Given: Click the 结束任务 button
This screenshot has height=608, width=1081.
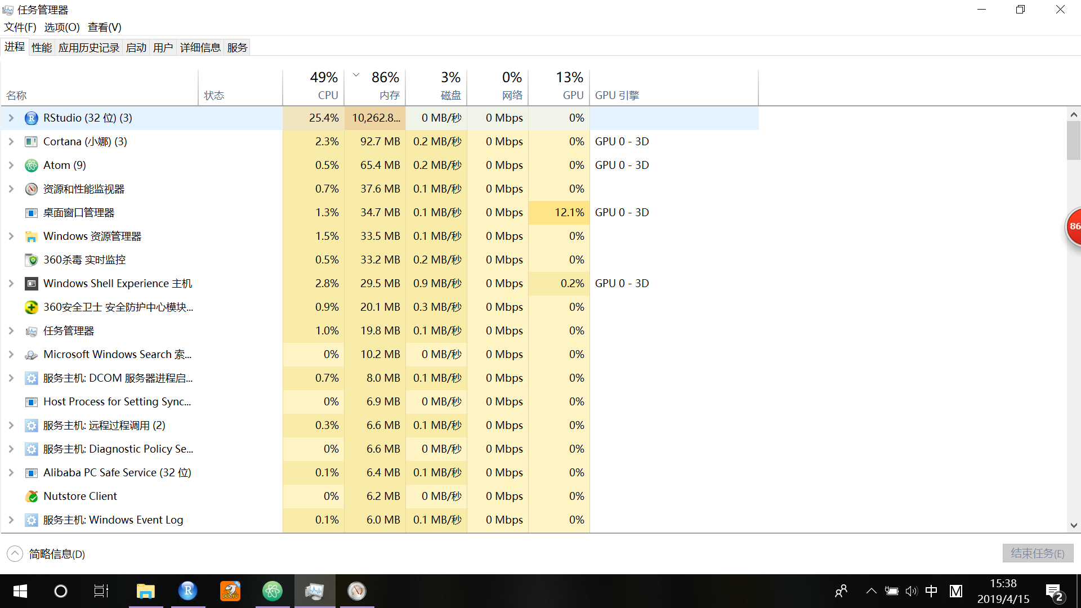Looking at the screenshot, I should point(1037,553).
